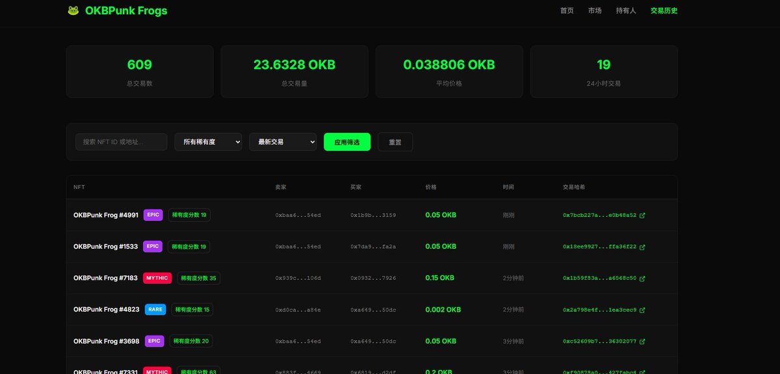
Task: Click OKBPunk Frog #1533 name
Action: (106, 247)
